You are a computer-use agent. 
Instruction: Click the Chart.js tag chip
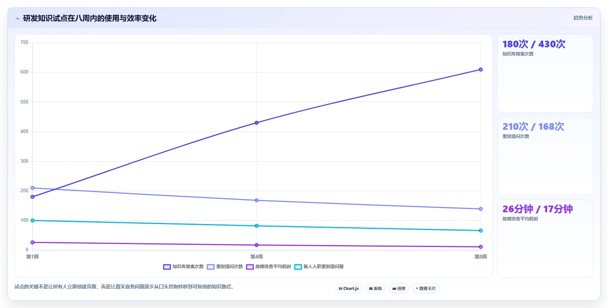349,288
